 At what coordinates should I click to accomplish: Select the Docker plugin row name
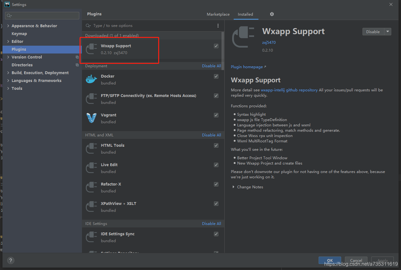[x=107, y=76]
